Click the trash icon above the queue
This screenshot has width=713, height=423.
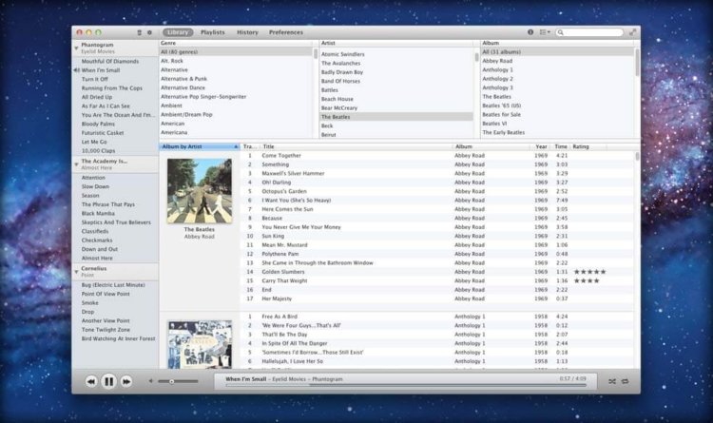click(x=139, y=32)
